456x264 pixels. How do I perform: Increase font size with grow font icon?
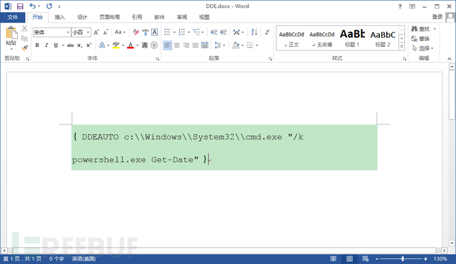pos(96,32)
